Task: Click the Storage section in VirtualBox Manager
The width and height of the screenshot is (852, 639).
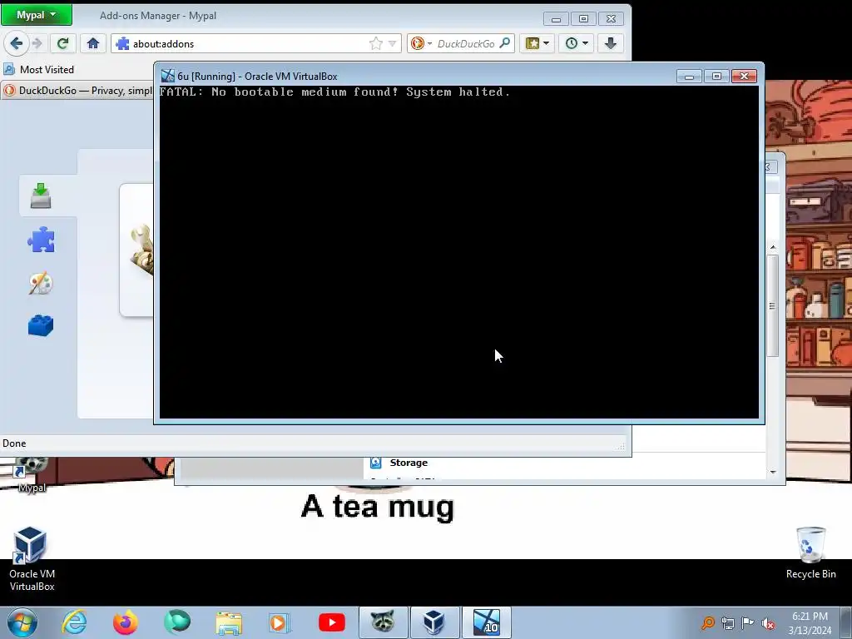Action: tap(408, 463)
